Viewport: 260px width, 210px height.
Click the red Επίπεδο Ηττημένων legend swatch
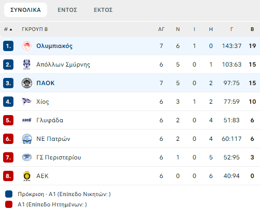click(x=9, y=204)
